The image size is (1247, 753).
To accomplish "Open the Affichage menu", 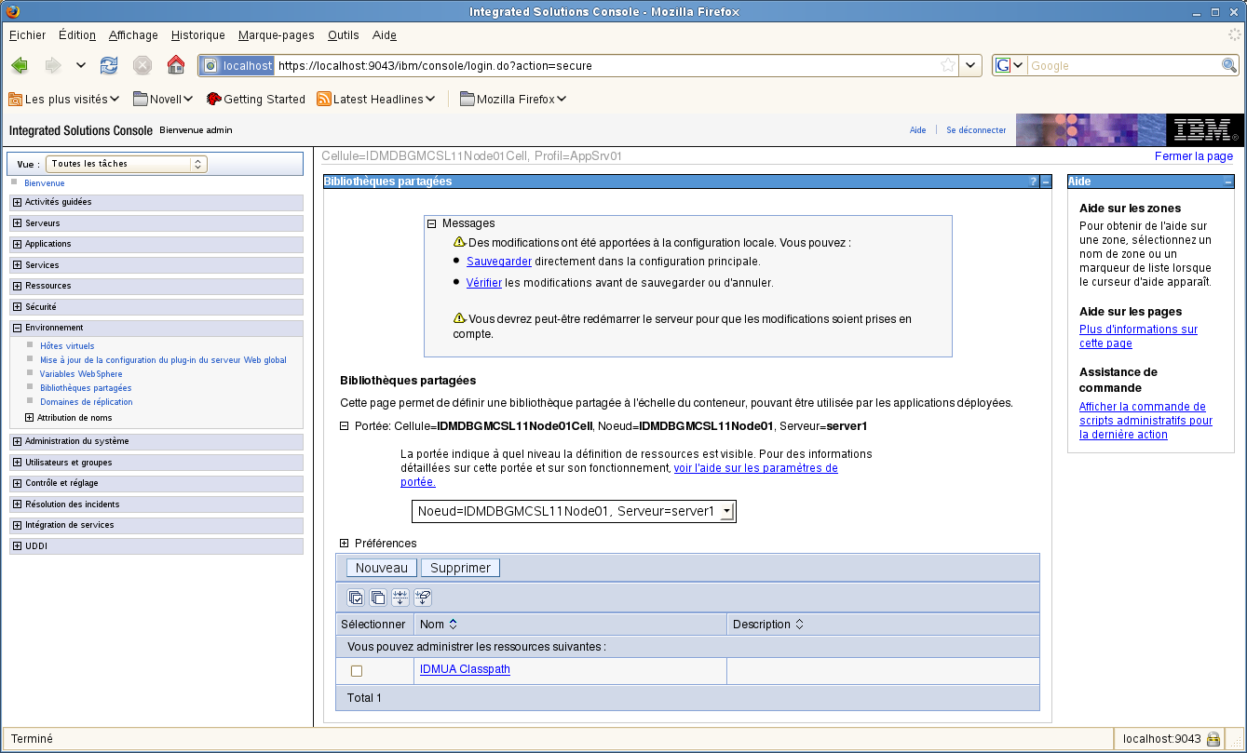I will click(133, 35).
